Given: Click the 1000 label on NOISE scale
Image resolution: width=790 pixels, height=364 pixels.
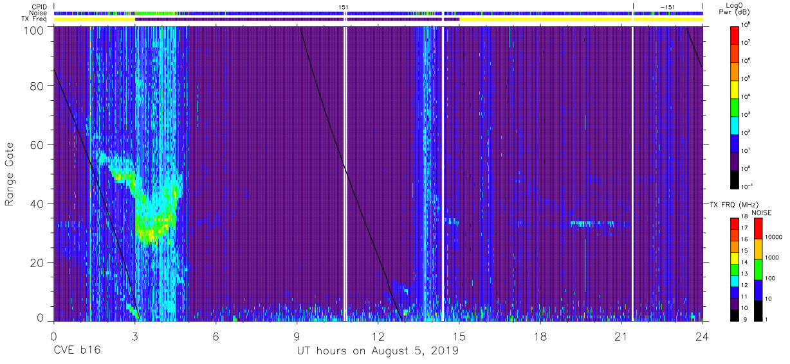Looking at the screenshot, I should [772, 257].
